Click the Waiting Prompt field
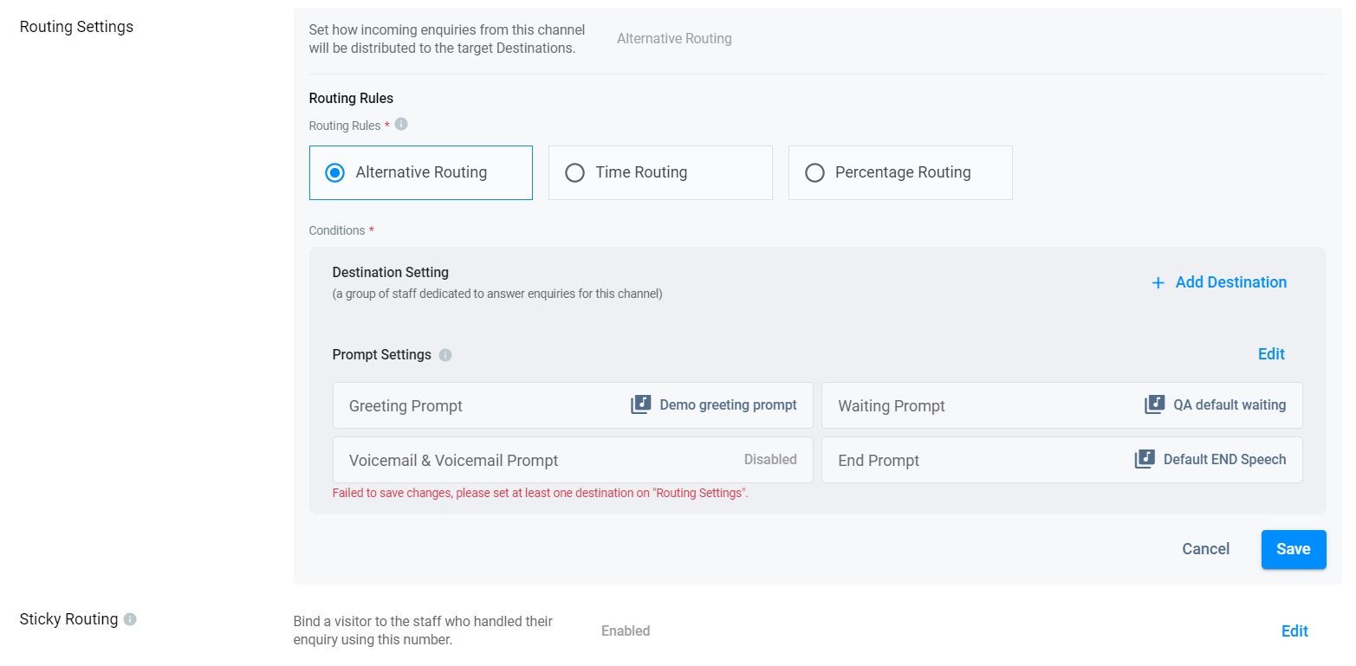This screenshot has width=1356, height=666. click(892, 406)
